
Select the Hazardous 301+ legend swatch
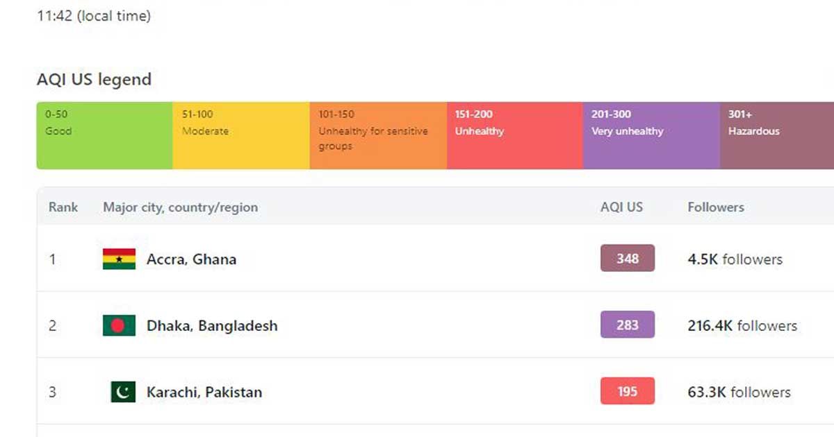point(776,135)
